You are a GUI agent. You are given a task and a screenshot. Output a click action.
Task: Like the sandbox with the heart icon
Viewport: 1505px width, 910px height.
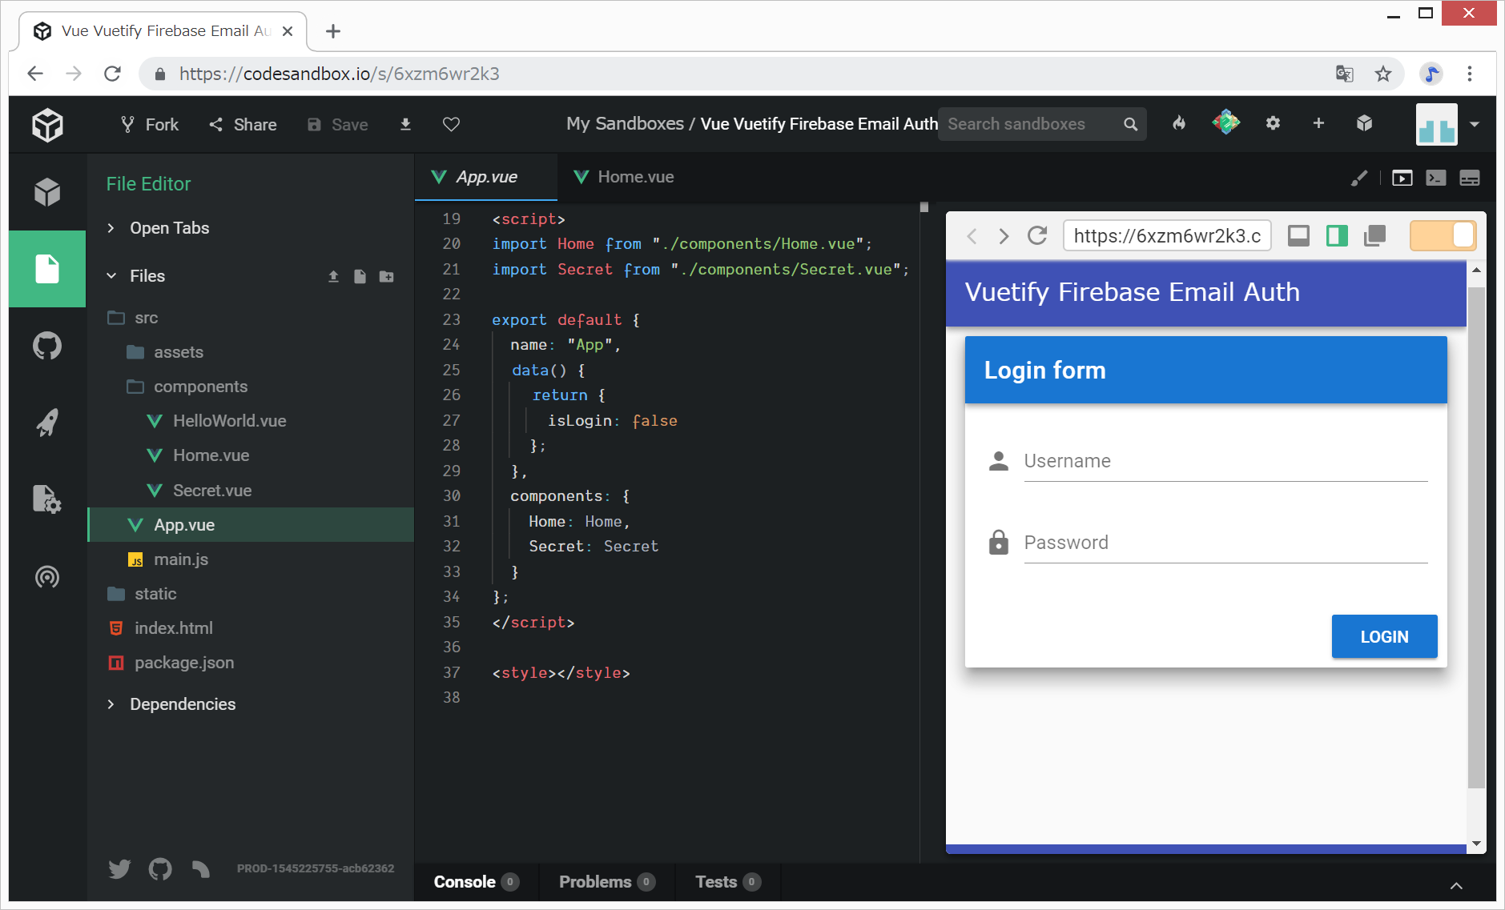[x=451, y=124]
